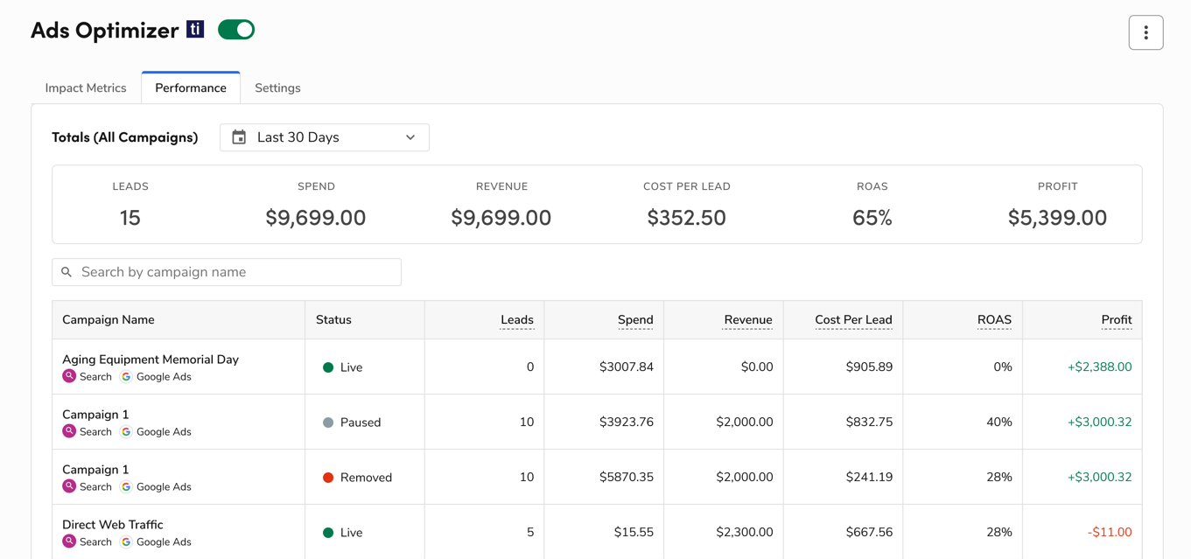Click the total Cost Per Lead $352.50
Screen dimensions: 1191x559
click(687, 218)
